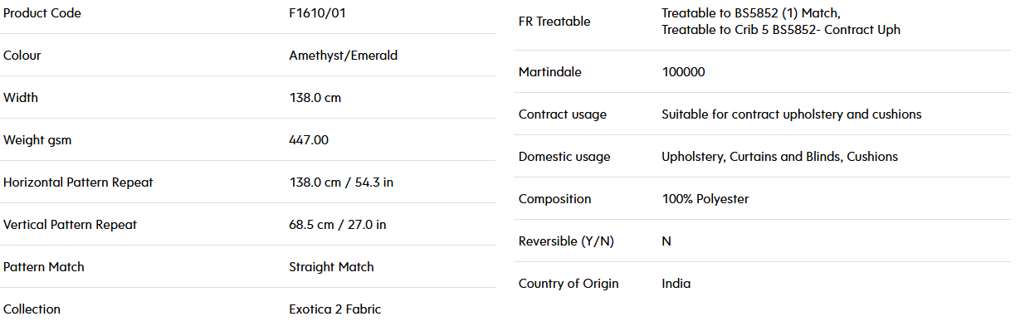Viewport: 1020px width, 326px height.
Task: Click the horizontal repeat value 138.0 cm / 54.3 in
Action: (x=341, y=182)
